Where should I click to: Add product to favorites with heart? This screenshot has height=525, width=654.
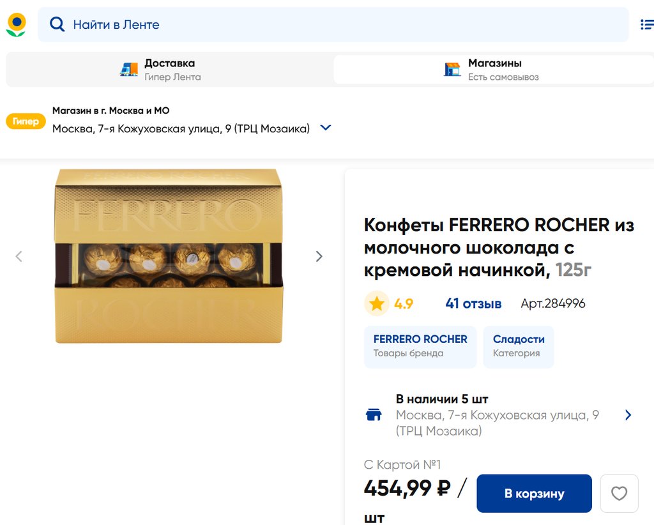click(619, 493)
